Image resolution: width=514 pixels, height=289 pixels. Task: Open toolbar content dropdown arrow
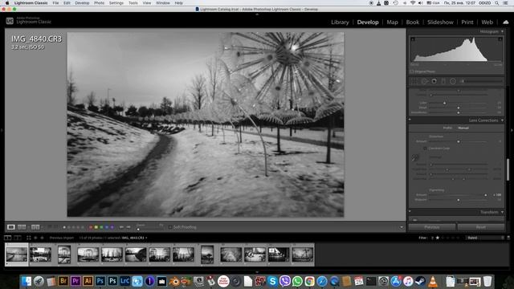coord(402,227)
